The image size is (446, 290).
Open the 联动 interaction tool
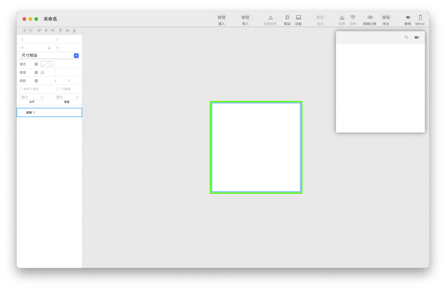[x=287, y=17]
